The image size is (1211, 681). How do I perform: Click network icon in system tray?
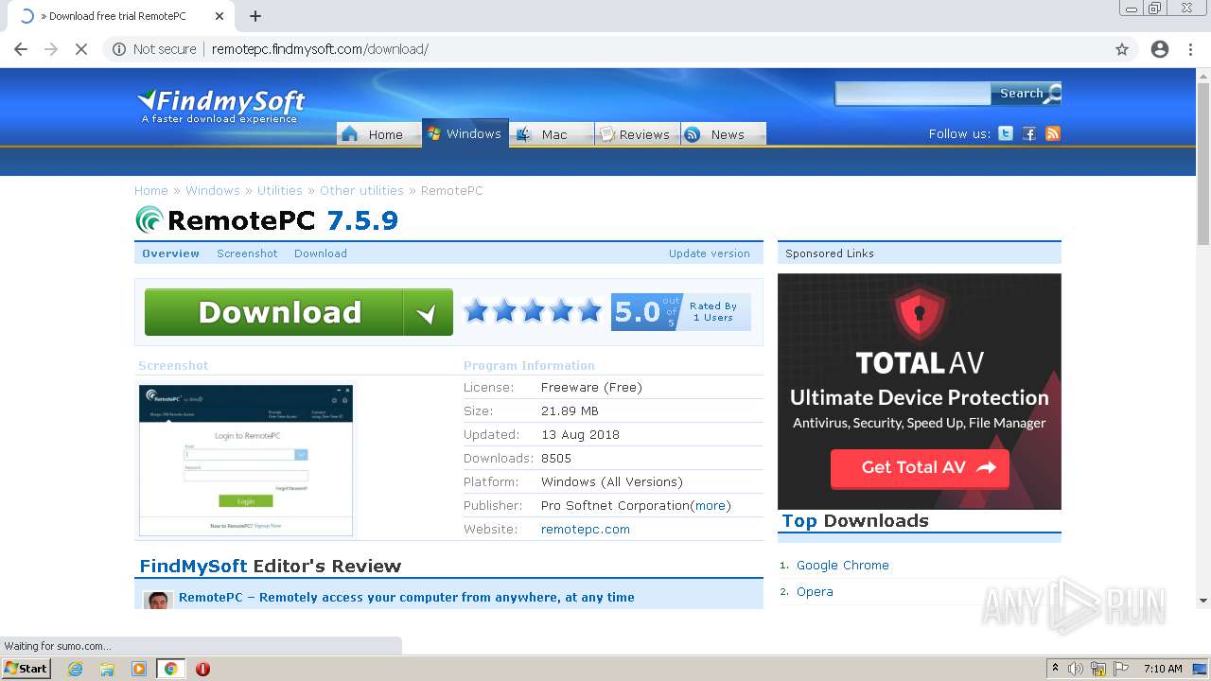[1098, 669]
